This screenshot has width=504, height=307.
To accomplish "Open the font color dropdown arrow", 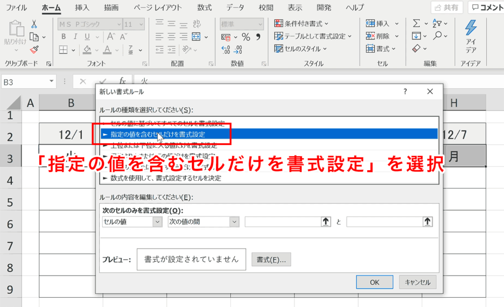I will 117,50.
